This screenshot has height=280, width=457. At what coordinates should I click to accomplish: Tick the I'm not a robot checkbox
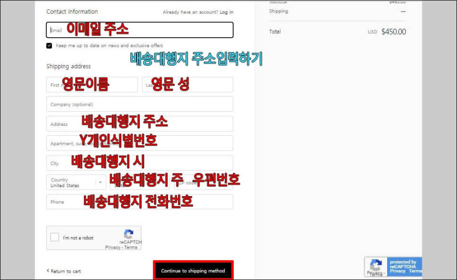click(55, 237)
